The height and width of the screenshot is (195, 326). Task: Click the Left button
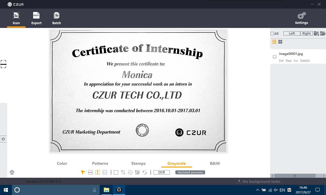(292, 34)
